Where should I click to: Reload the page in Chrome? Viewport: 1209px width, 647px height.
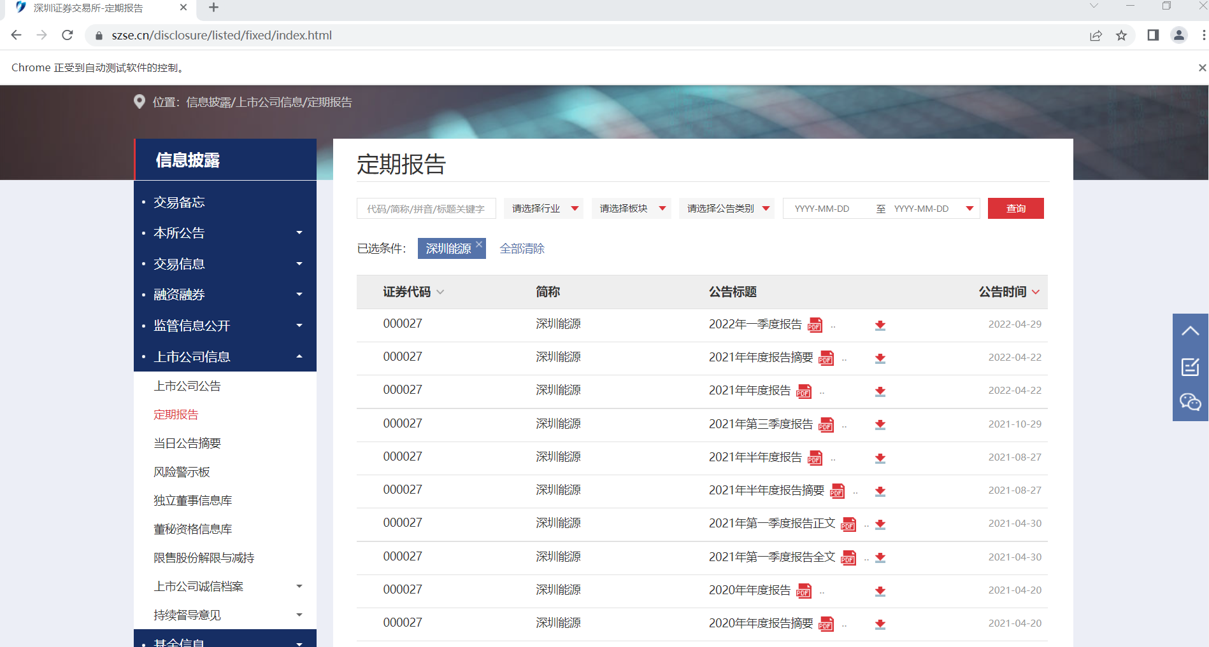point(68,35)
